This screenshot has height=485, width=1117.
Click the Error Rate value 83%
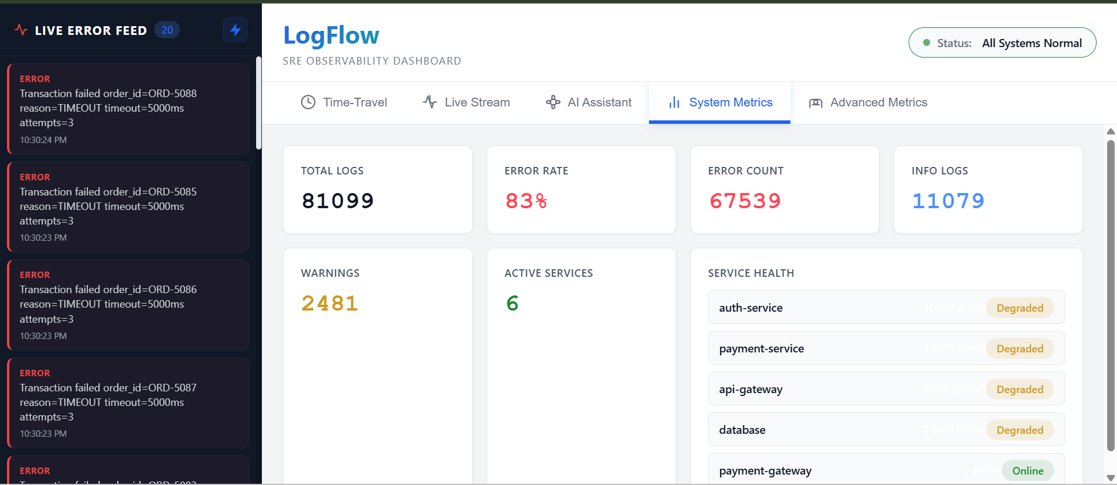526,201
